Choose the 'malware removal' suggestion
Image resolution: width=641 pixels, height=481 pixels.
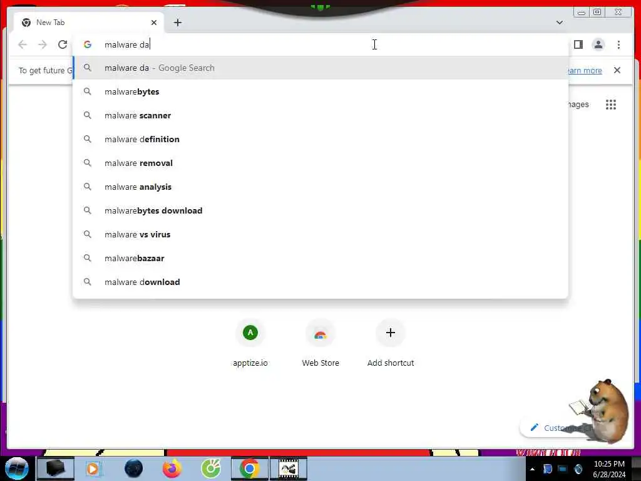320,163
